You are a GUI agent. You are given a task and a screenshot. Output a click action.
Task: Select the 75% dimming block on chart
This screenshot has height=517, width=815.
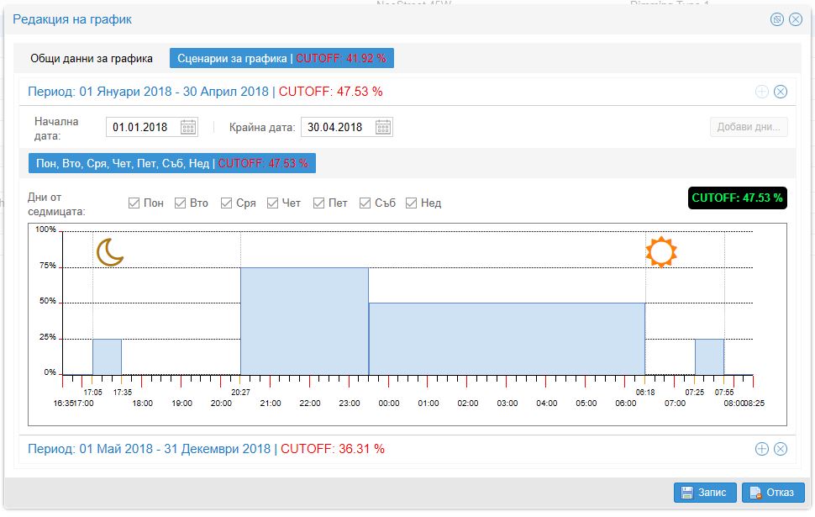point(304,319)
